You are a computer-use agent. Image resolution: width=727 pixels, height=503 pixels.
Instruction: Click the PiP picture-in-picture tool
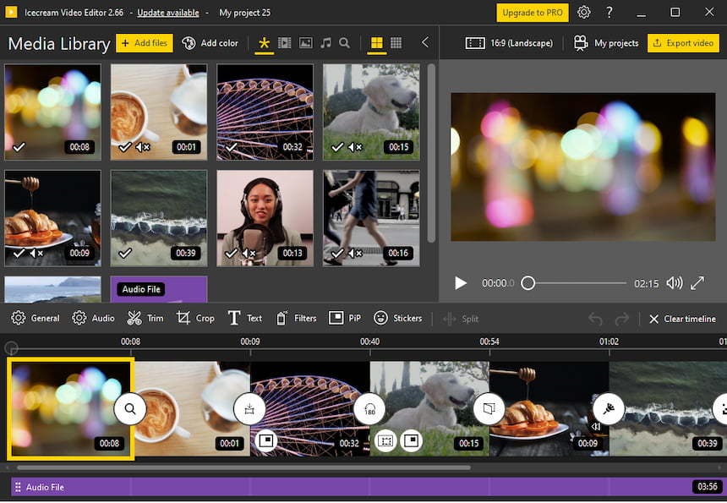(344, 319)
